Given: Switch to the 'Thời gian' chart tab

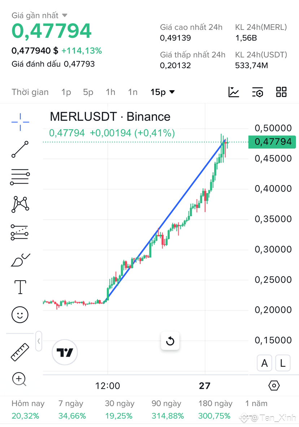Looking at the screenshot, I should pos(30,92).
